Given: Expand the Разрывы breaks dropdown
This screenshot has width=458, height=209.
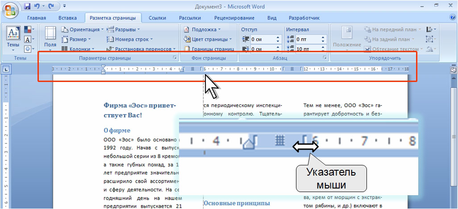Looking at the screenshot, I should [123, 29].
